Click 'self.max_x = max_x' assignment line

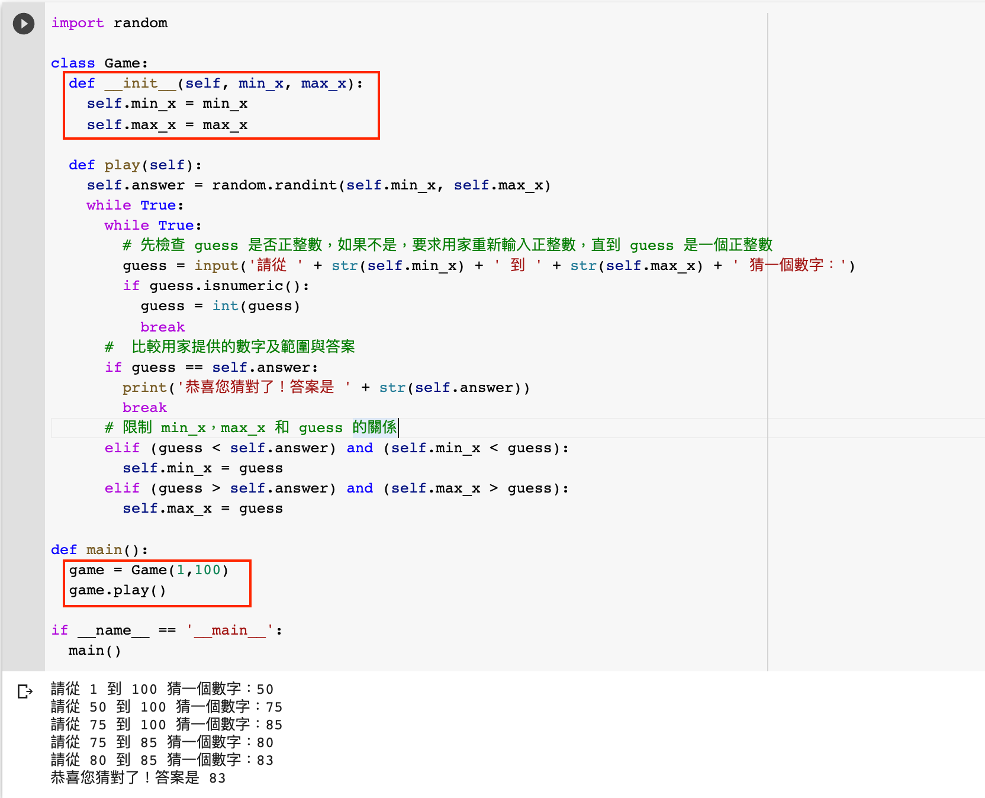167,125
